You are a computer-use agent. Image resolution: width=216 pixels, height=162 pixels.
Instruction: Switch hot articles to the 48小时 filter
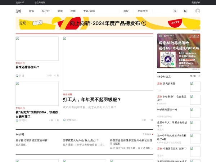[193, 76]
